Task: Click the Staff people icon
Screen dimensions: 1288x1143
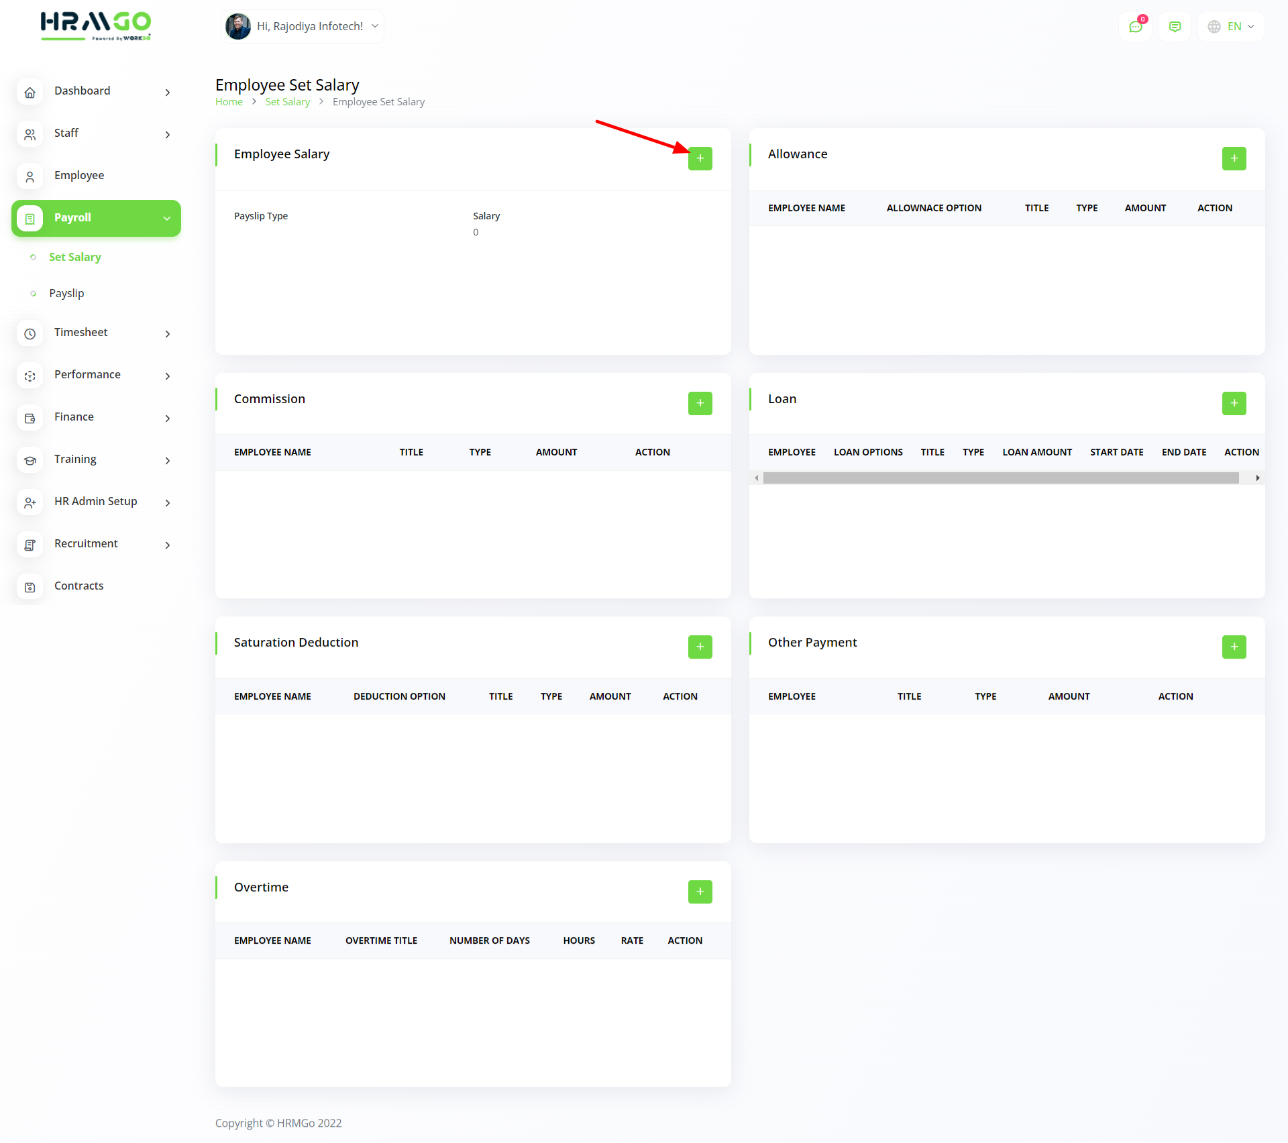Action: (30, 134)
